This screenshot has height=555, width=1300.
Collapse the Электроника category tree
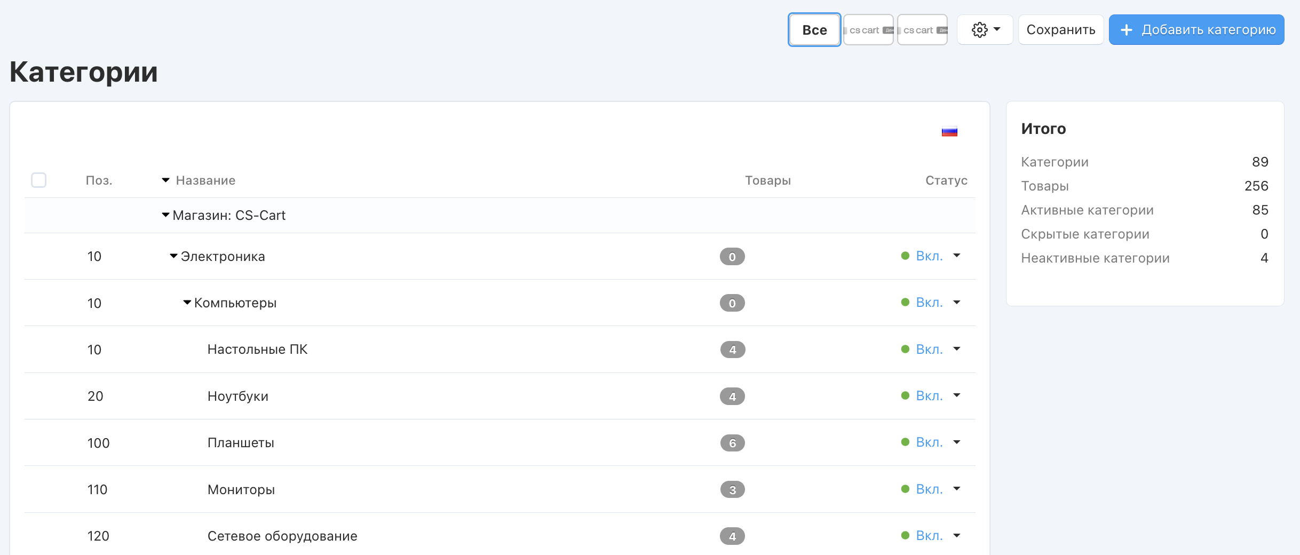(x=173, y=256)
